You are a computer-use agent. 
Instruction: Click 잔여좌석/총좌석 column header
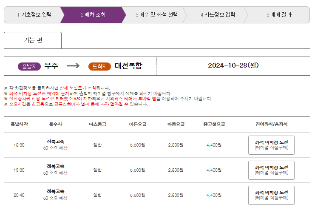click(x=272, y=124)
